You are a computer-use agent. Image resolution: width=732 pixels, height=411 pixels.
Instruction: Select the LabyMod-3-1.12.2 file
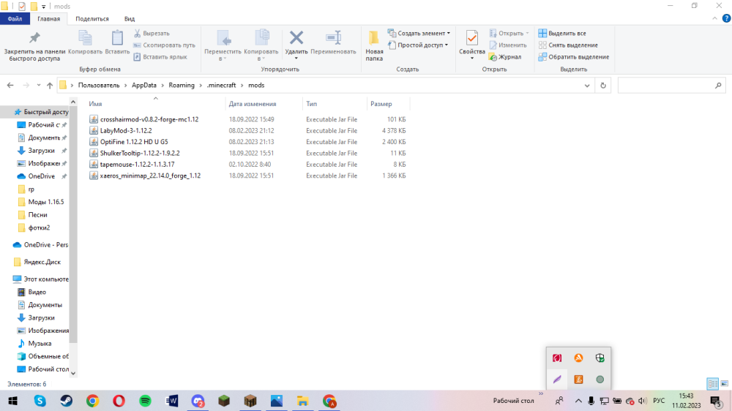pyautogui.click(x=126, y=131)
